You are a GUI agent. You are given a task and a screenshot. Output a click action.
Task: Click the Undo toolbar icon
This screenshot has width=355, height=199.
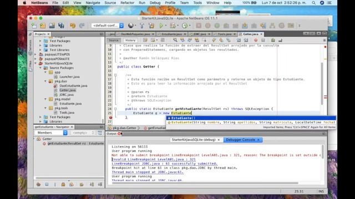click(73, 25)
